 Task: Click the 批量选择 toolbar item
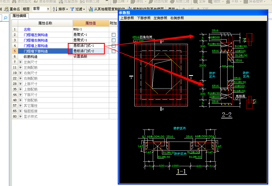(69, 2)
